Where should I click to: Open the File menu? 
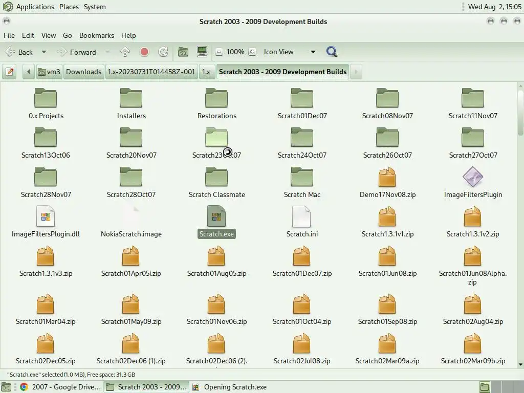click(x=9, y=35)
